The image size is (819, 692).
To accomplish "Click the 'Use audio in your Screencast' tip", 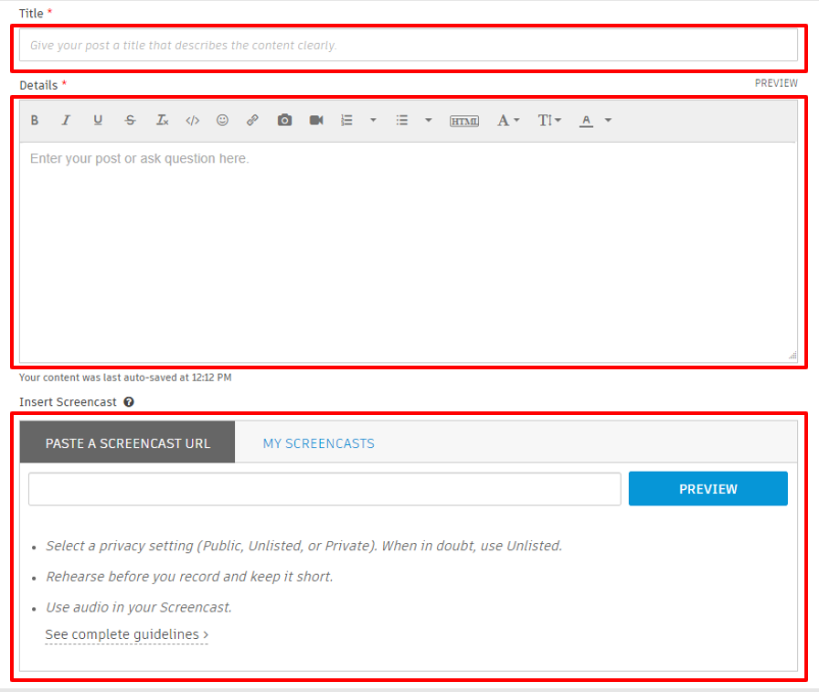I will tap(139, 607).
